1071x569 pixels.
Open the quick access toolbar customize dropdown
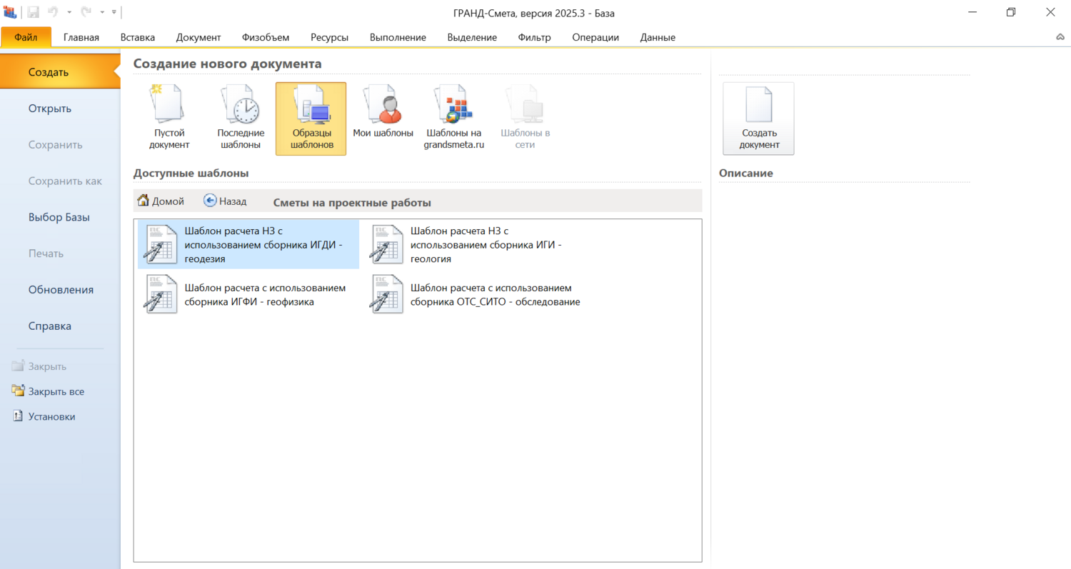click(x=114, y=12)
